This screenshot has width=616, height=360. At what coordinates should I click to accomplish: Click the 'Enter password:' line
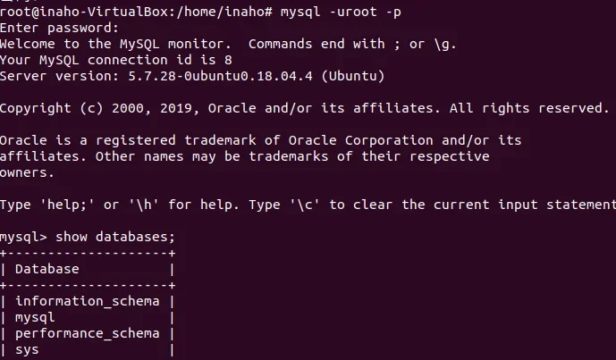pos(59,28)
